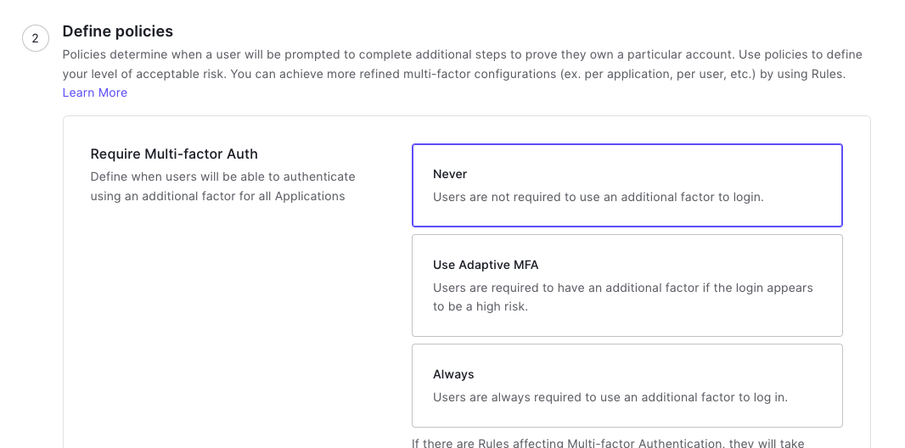Select the Never MFA policy option
This screenshot has width=905, height=448.
point(627,185)
